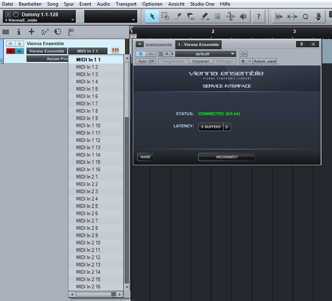Click the RECONNECT button
This screenshot has height=301, width=332.
pyautogui.click(x=227, y=157)
